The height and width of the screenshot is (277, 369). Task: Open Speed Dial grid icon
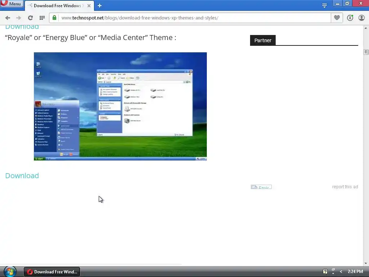(x=42, y=18)
